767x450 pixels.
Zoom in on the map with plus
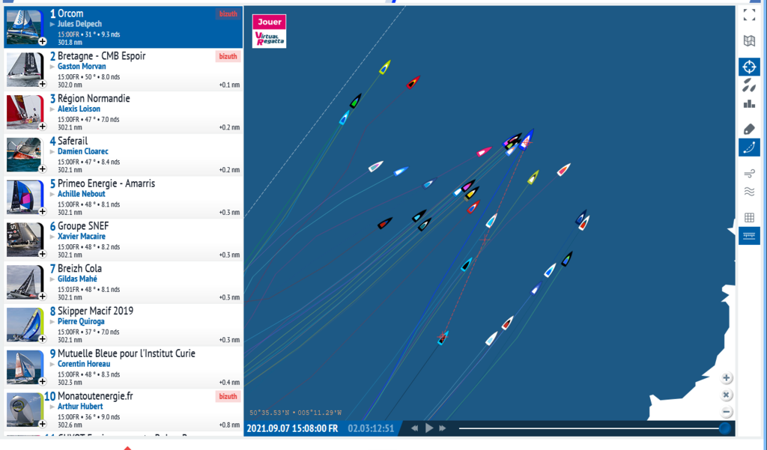click(x=727, y=377)
